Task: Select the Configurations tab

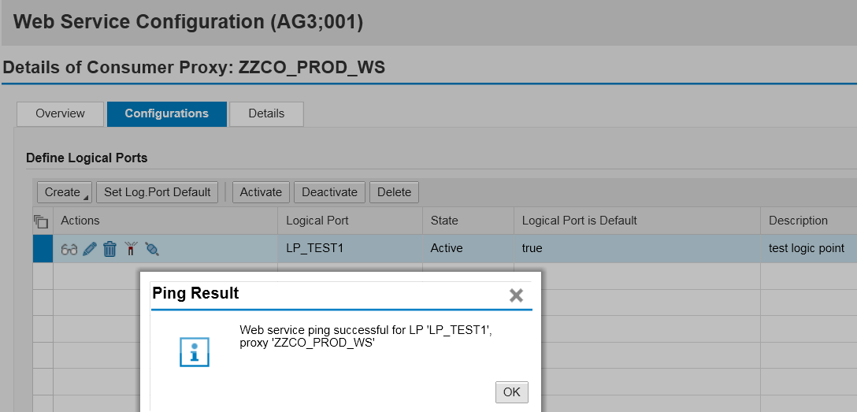Action: 167,113
